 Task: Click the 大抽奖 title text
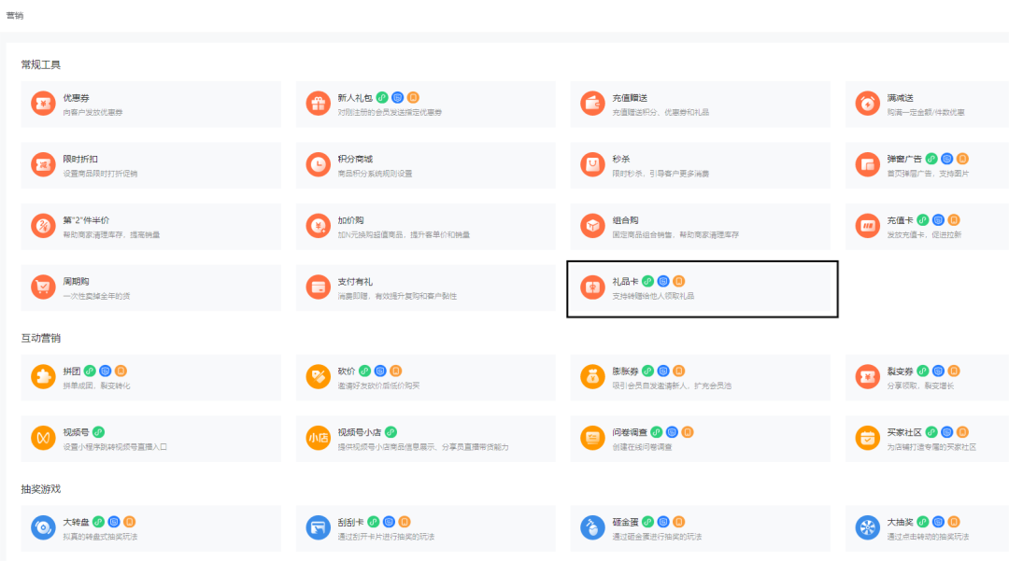pyautogui.click(x=901, y=522)
